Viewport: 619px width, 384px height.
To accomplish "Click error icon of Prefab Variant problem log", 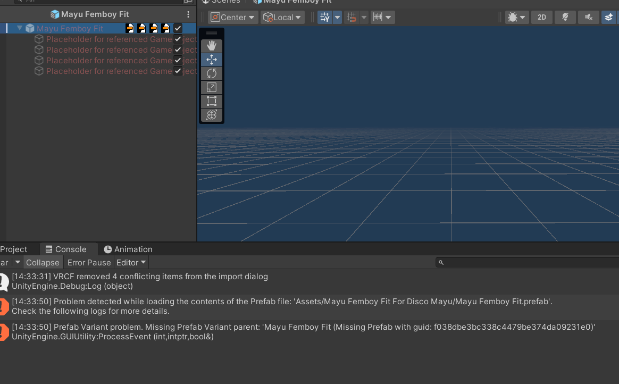I will (4, 332).
